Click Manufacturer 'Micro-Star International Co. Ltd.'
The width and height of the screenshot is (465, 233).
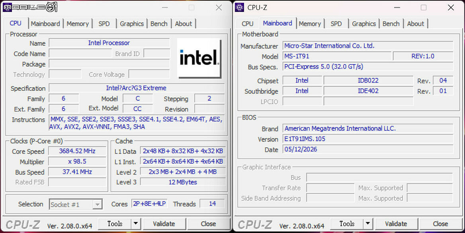(x=368, y=46)
